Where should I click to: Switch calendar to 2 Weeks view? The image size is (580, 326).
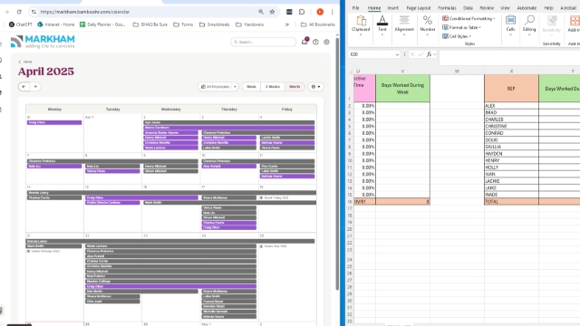273,87
